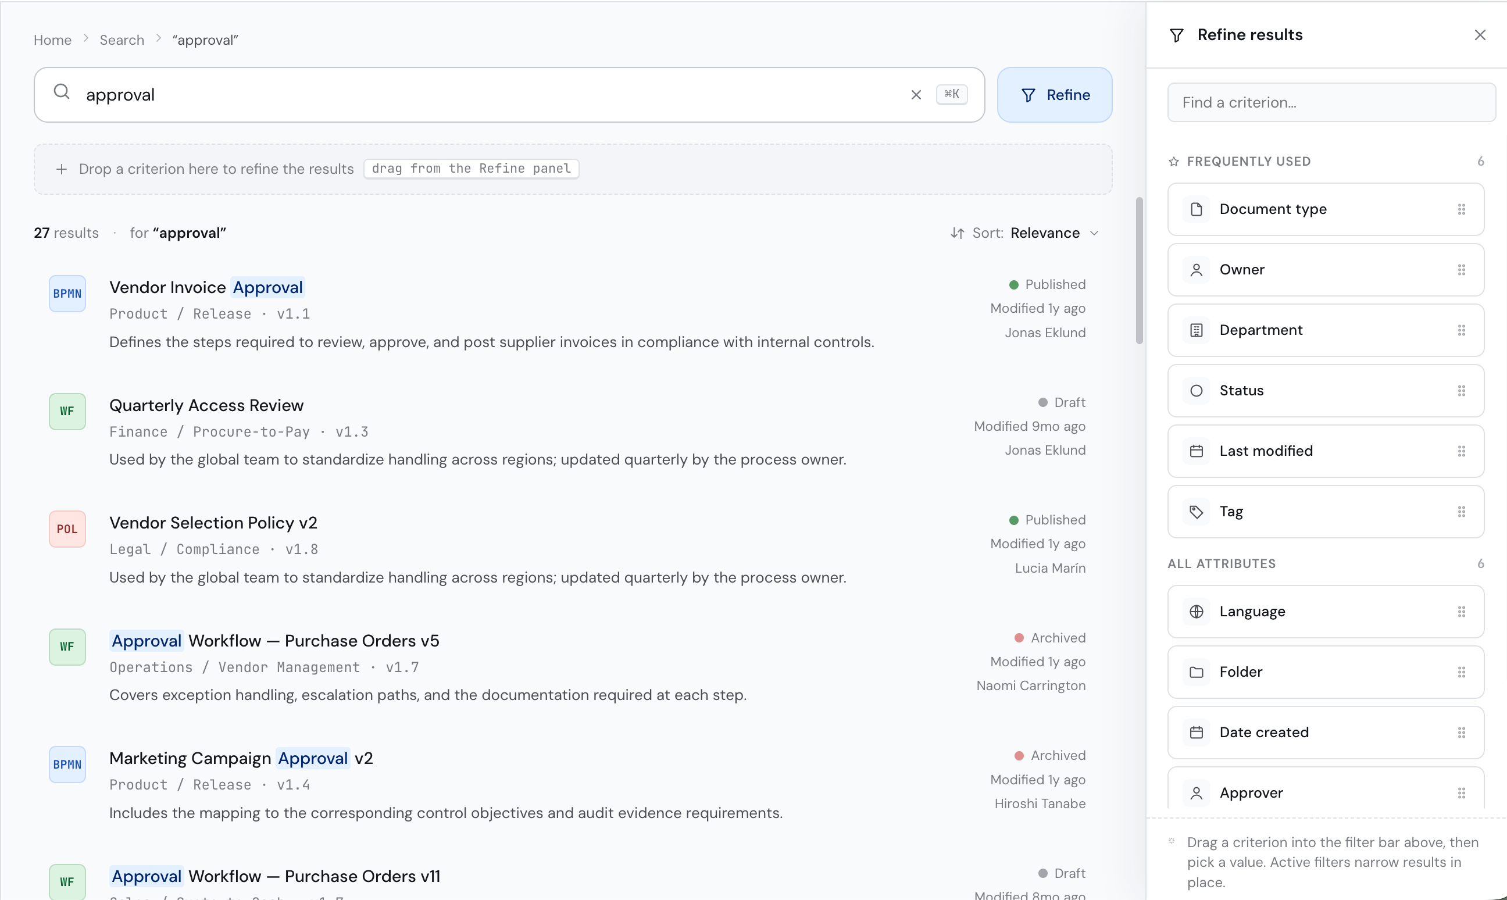The width and height of the screenshot is (1507, 900).
Task: Click the Folder criterion icon
Action: [x=1196, y=672]
